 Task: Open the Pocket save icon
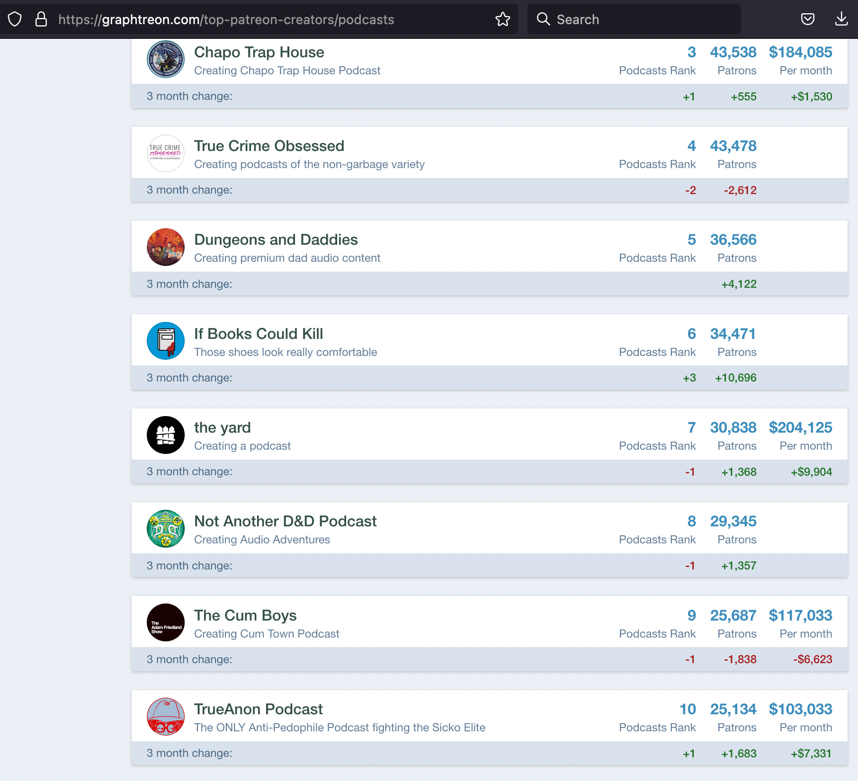807,19
